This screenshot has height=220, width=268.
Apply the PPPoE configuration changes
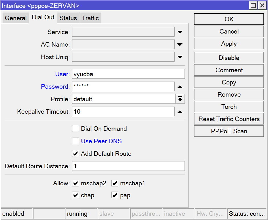tap(229, 43)
